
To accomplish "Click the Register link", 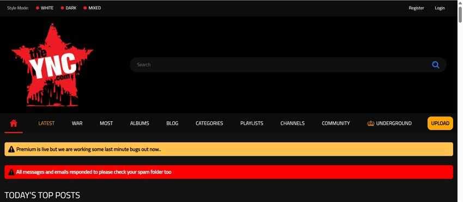I will click(x=416, y=8).
